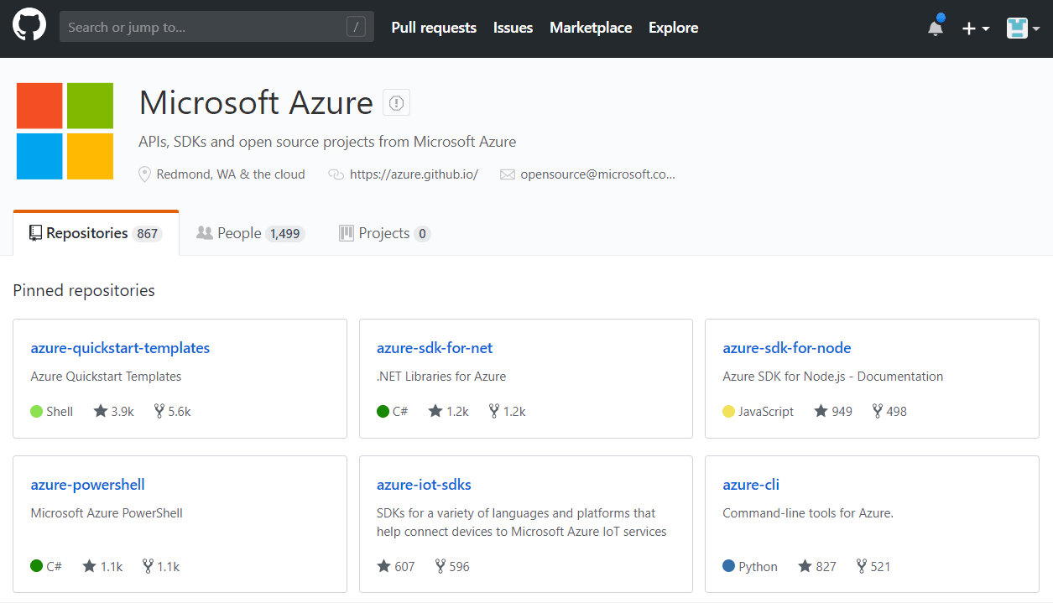Click the C# color dot on azure-powershell
Image resolution: width=1053 pixels, height=603 pixels.
click(x=36, y=566)
